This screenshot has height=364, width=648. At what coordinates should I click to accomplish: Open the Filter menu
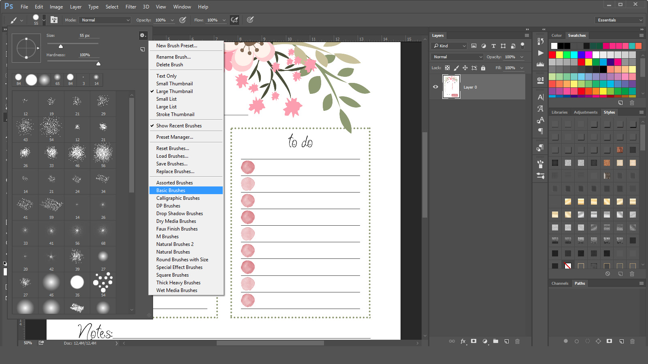pos(131,7)
